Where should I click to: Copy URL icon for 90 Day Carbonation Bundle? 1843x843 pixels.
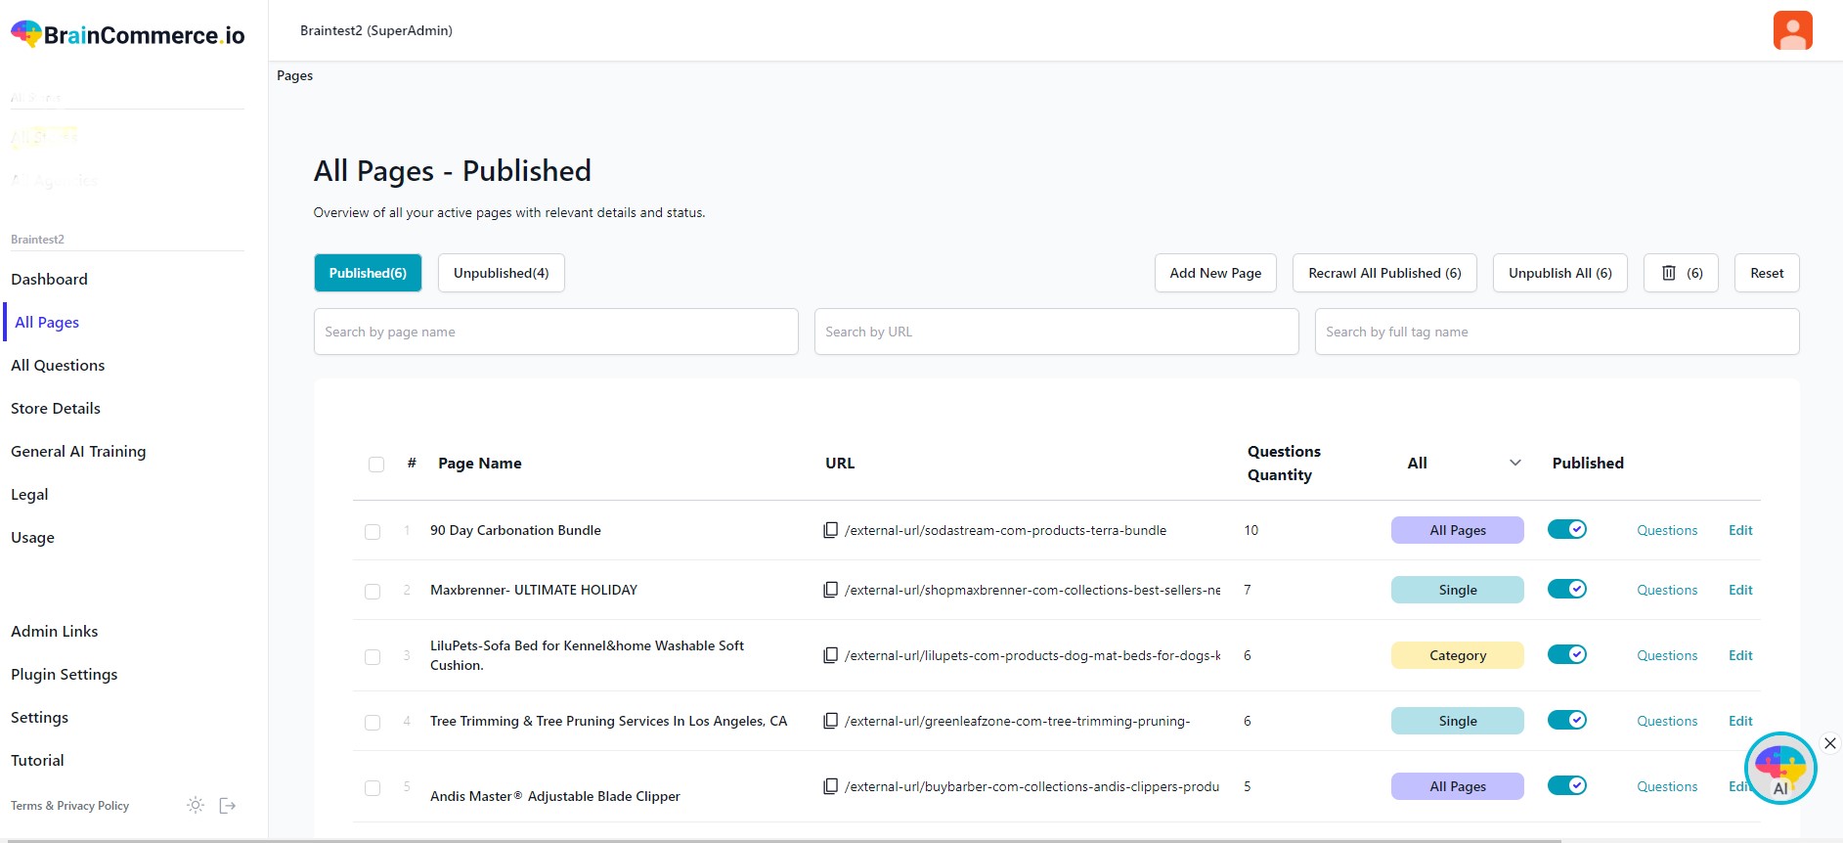pos(830,530)
